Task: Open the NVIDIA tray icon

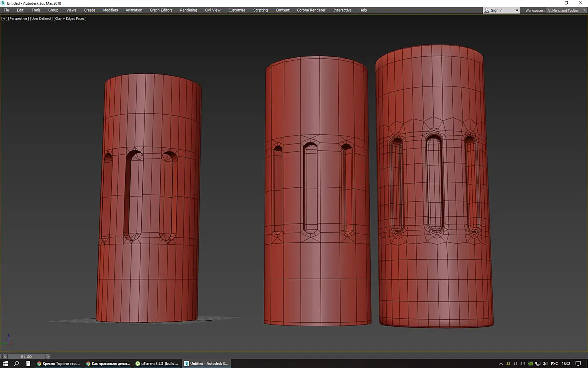Action: point(530,363)
